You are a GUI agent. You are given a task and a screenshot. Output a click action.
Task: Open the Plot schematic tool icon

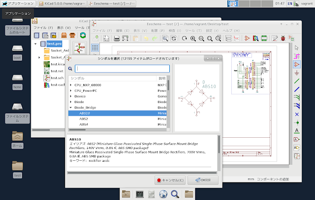tap(125, 38)
